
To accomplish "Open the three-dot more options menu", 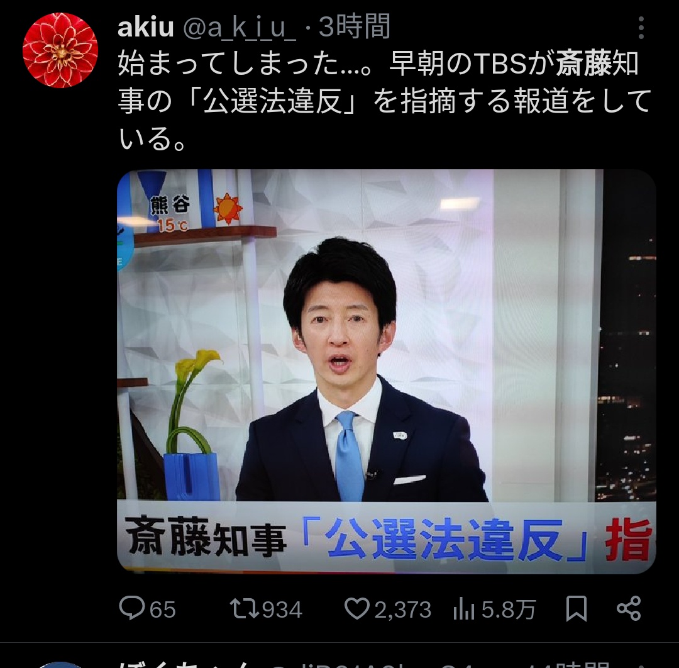I will pyautogui.click(x=641, y=28).
